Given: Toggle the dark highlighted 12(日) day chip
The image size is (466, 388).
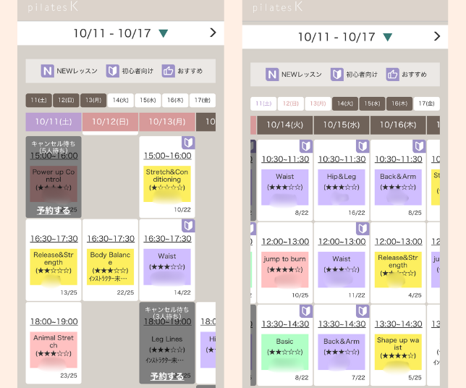Looking at the screenshot, I should tap(66, 100).
